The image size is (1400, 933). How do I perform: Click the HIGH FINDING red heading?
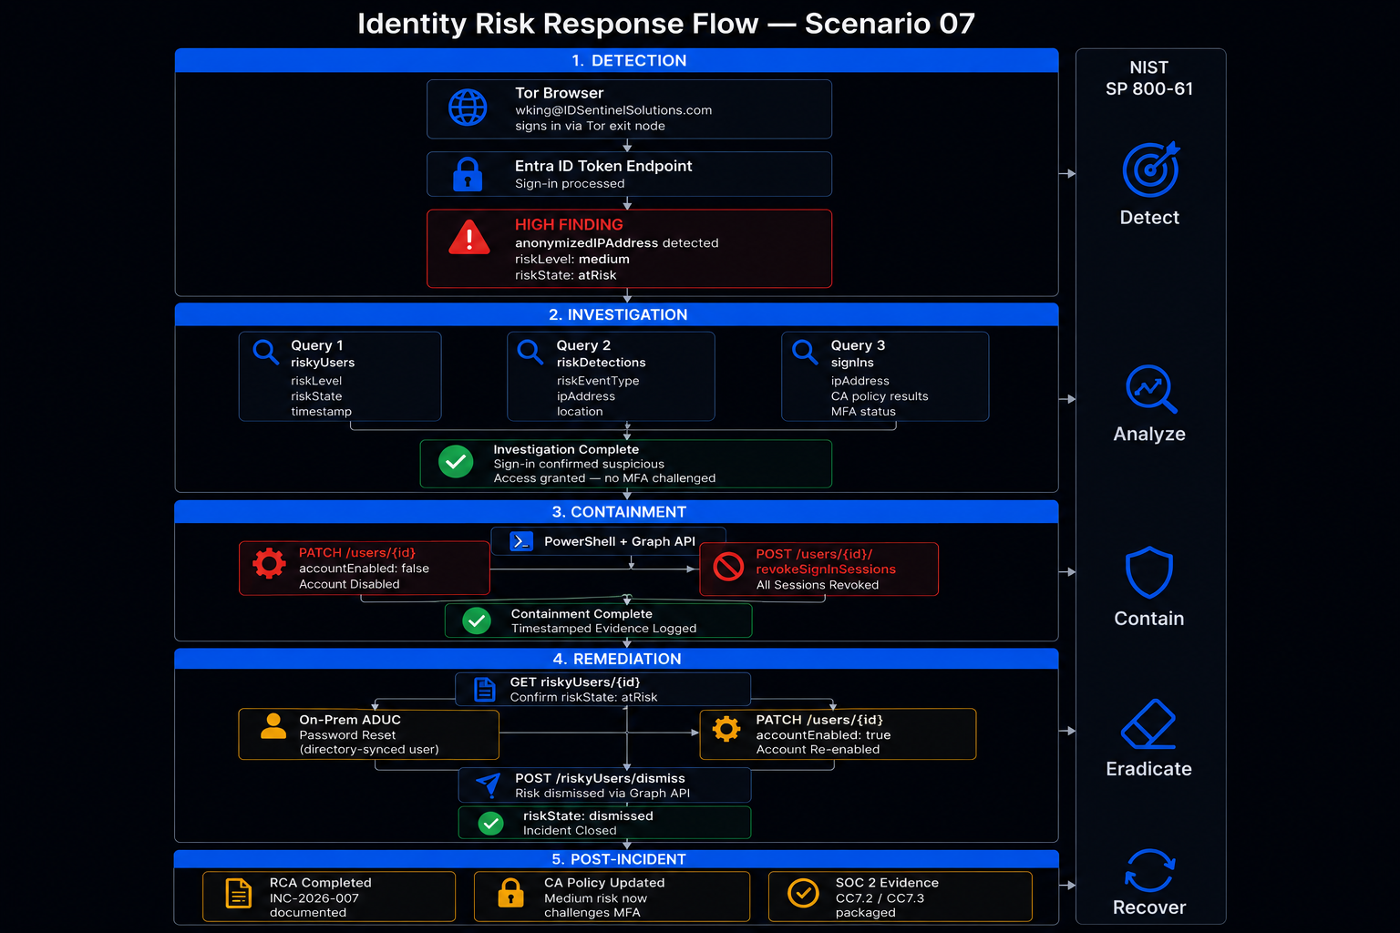(569, 224)
